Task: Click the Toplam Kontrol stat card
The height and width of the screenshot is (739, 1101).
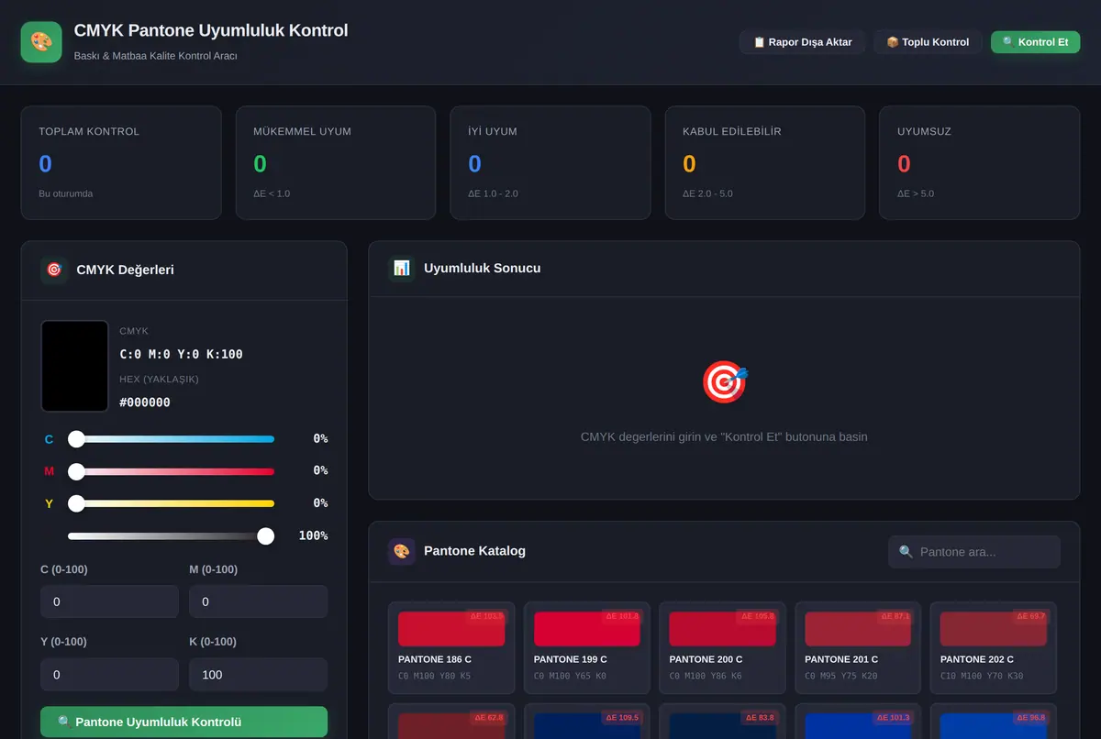Action: pyautogui.click(x=121, y=162)
